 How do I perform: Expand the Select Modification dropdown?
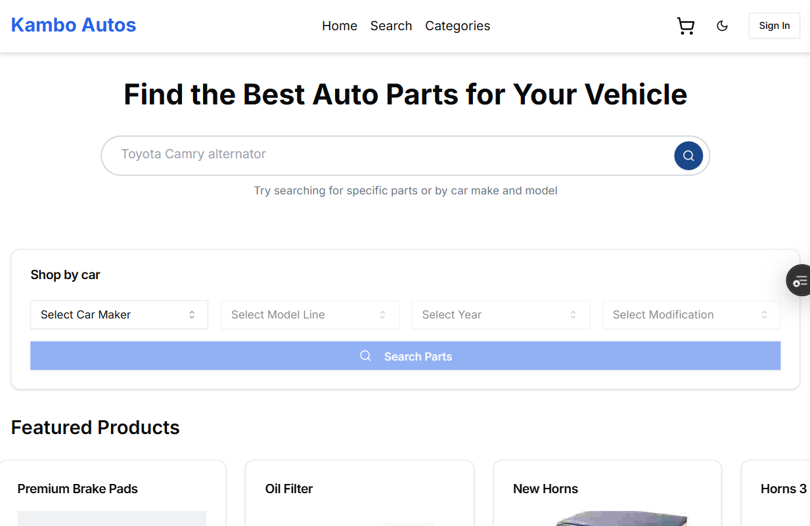pyautogui.click(x=691, y=315)
